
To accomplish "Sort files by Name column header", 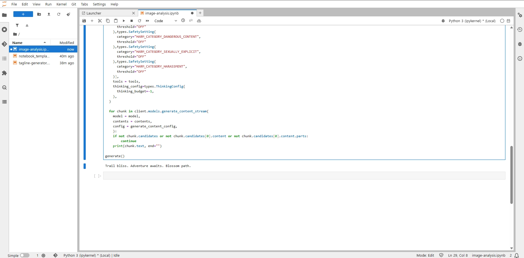I will click(29, 43).
